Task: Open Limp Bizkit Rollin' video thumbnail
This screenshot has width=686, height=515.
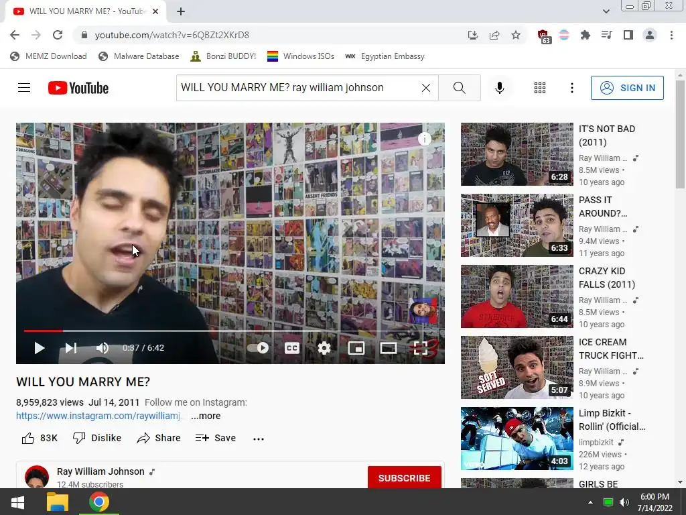Action: click(517, 439)
